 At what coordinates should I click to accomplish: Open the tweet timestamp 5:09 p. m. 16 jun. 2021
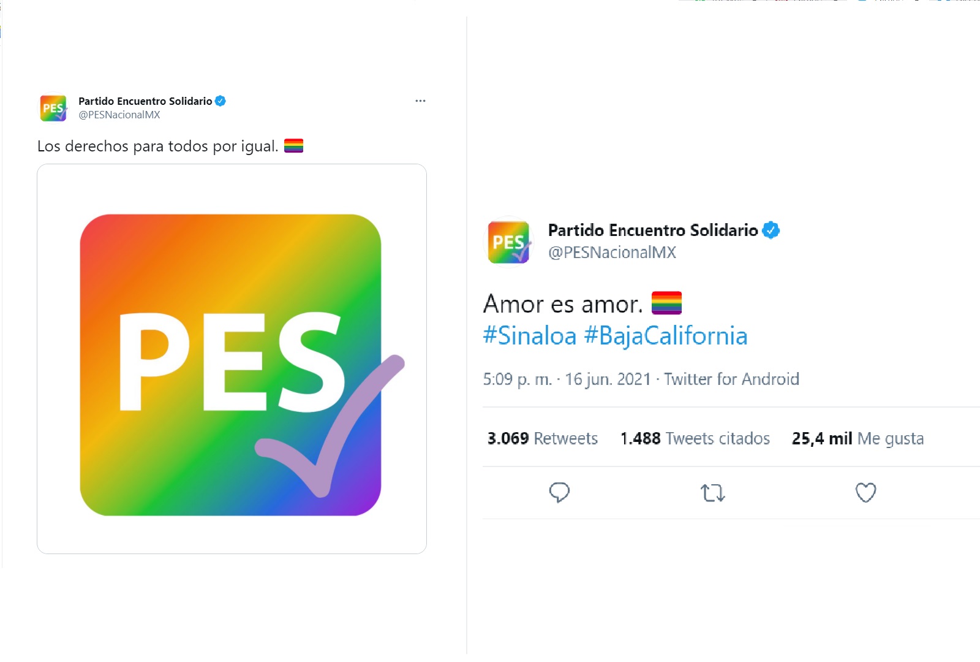point(567,379)
